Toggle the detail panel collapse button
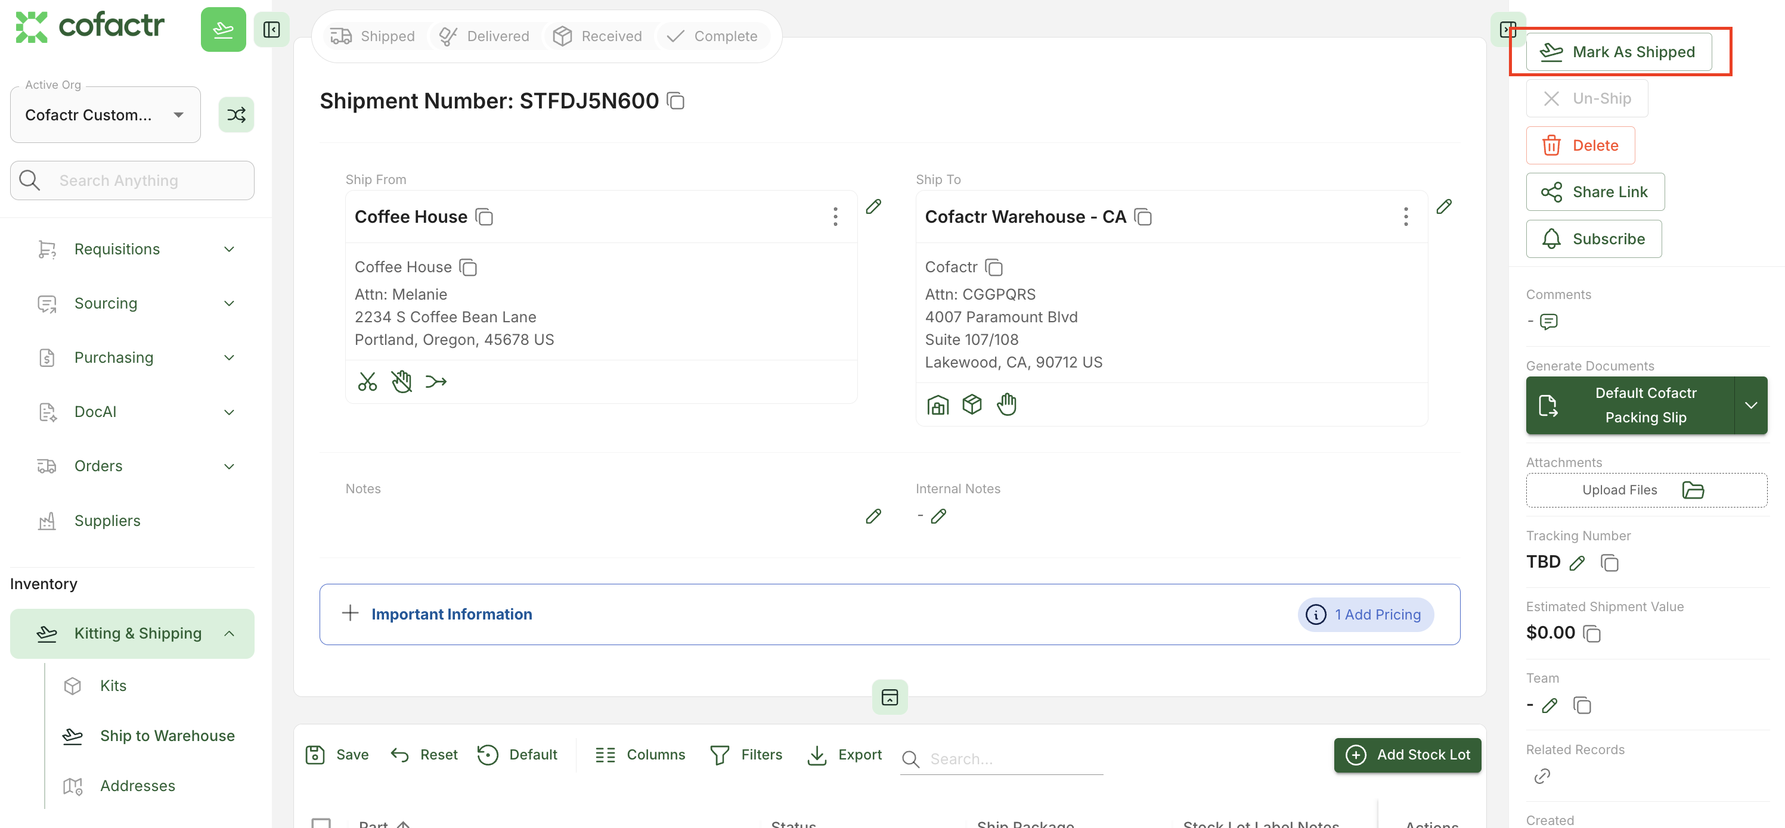1785x828 pixels. click(890, 697)
